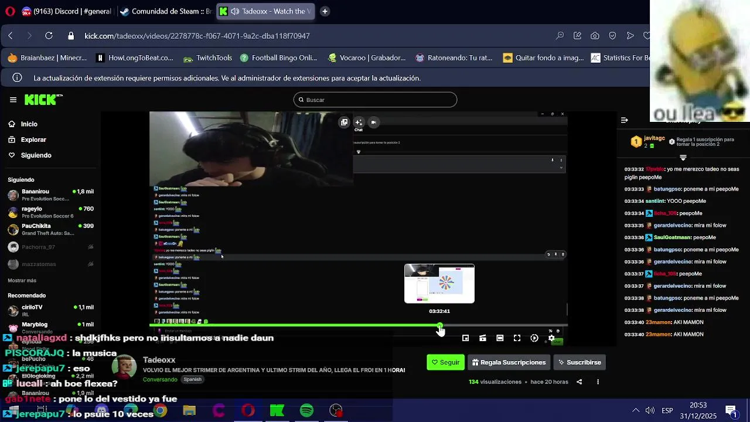Image resolution: width=750 pixels, height=422 pixels.
Task: Collapse the chat panel arrow icon
Action: tap(625, 120)
